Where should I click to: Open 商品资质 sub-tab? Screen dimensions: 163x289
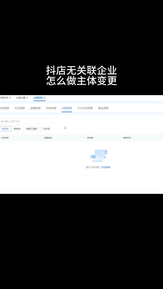click(103, 108)
